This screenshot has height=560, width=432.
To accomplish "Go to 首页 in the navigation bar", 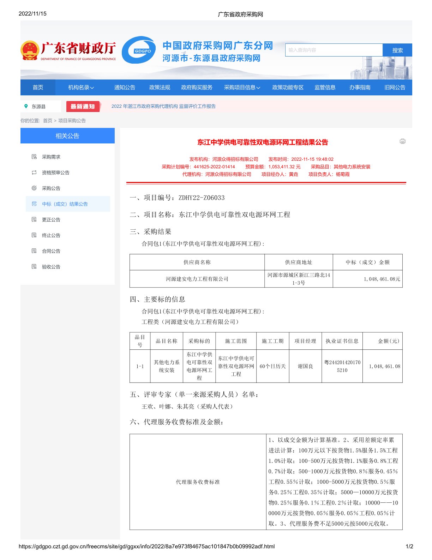I will (x=38, y=88).
